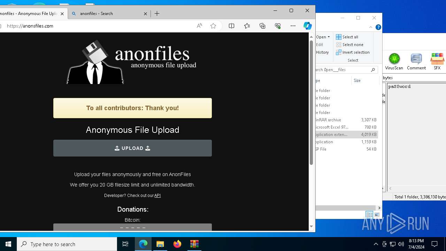Open Firefox from taskbar
This screenshot has height=251, width=446.
[177, 244]
